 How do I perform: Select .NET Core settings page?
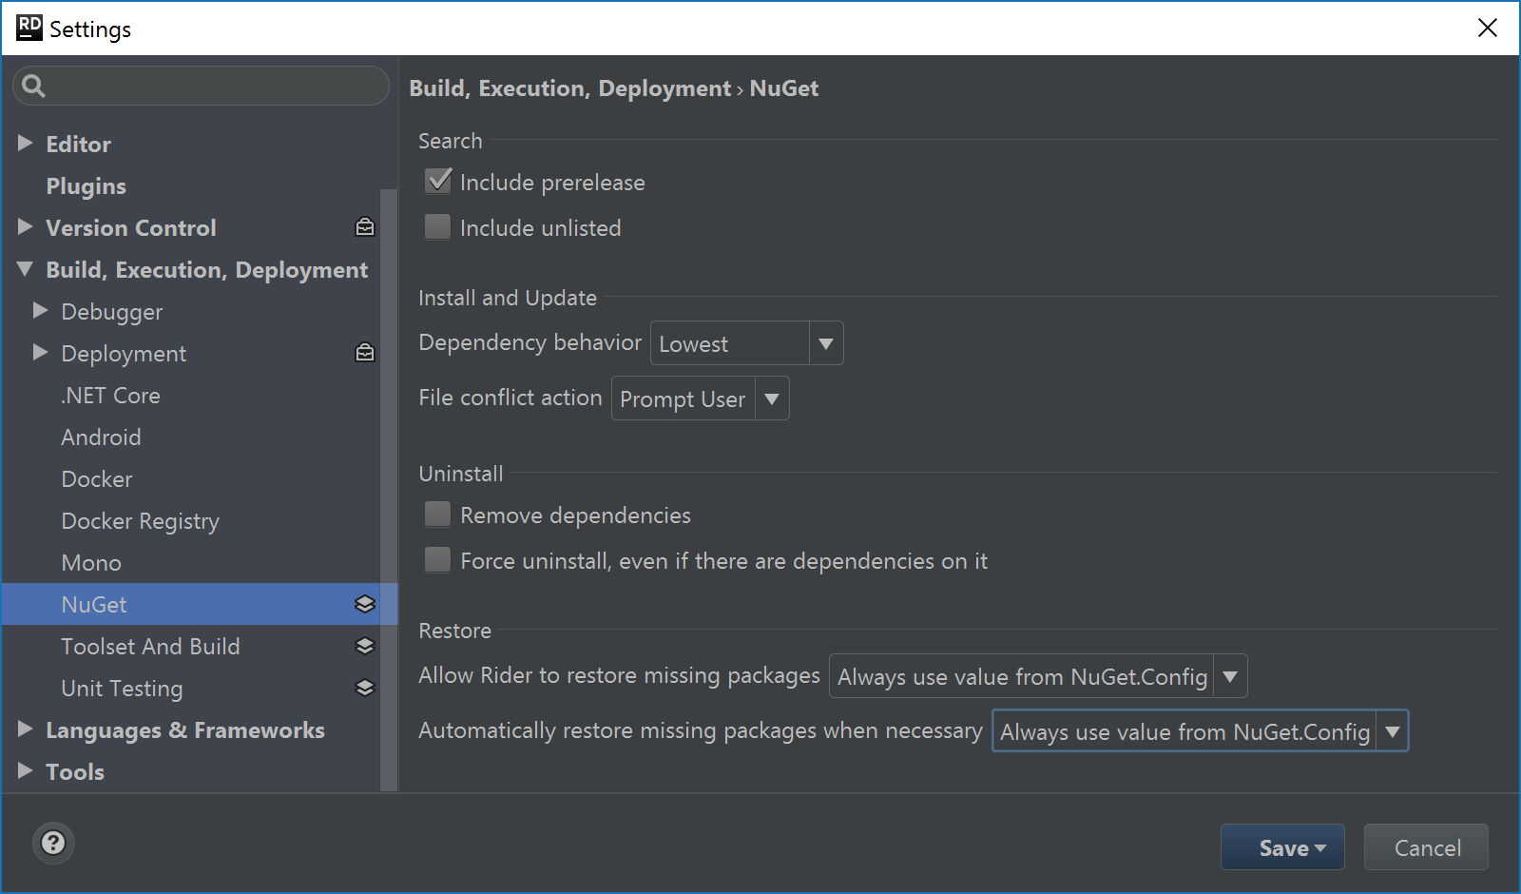[x=111, y=395]
